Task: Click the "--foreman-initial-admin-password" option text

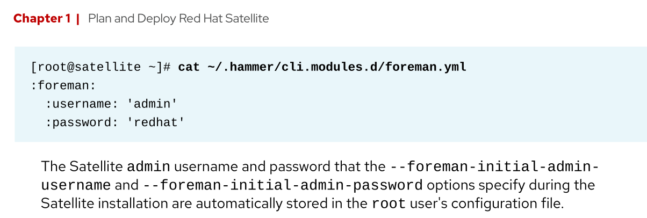Action: (283, 186)
